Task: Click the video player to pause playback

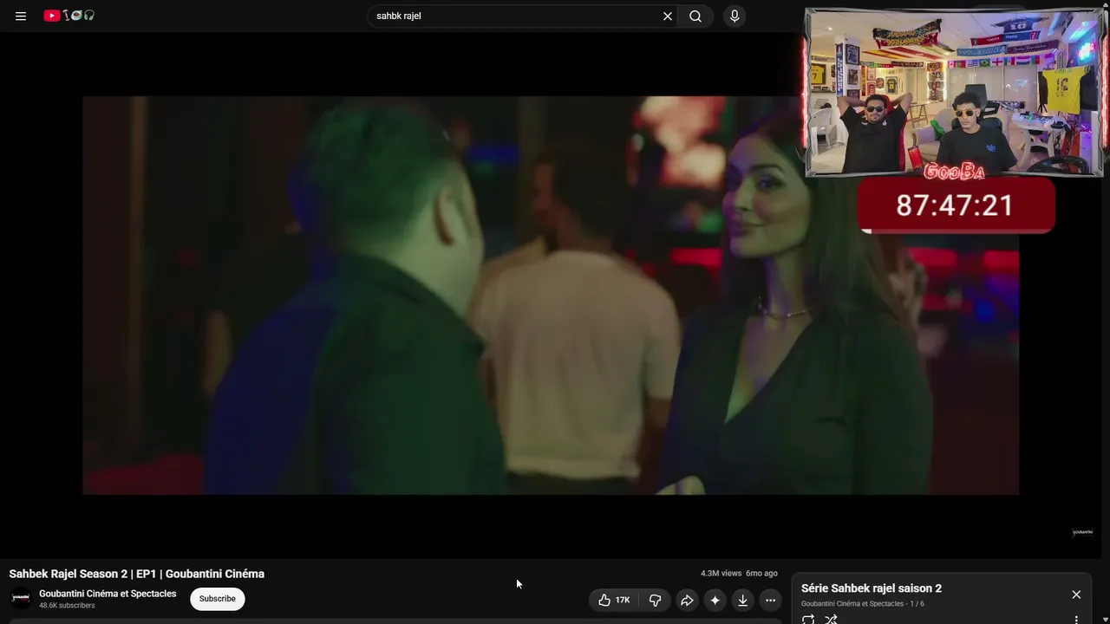Action: tap(551, 295)
